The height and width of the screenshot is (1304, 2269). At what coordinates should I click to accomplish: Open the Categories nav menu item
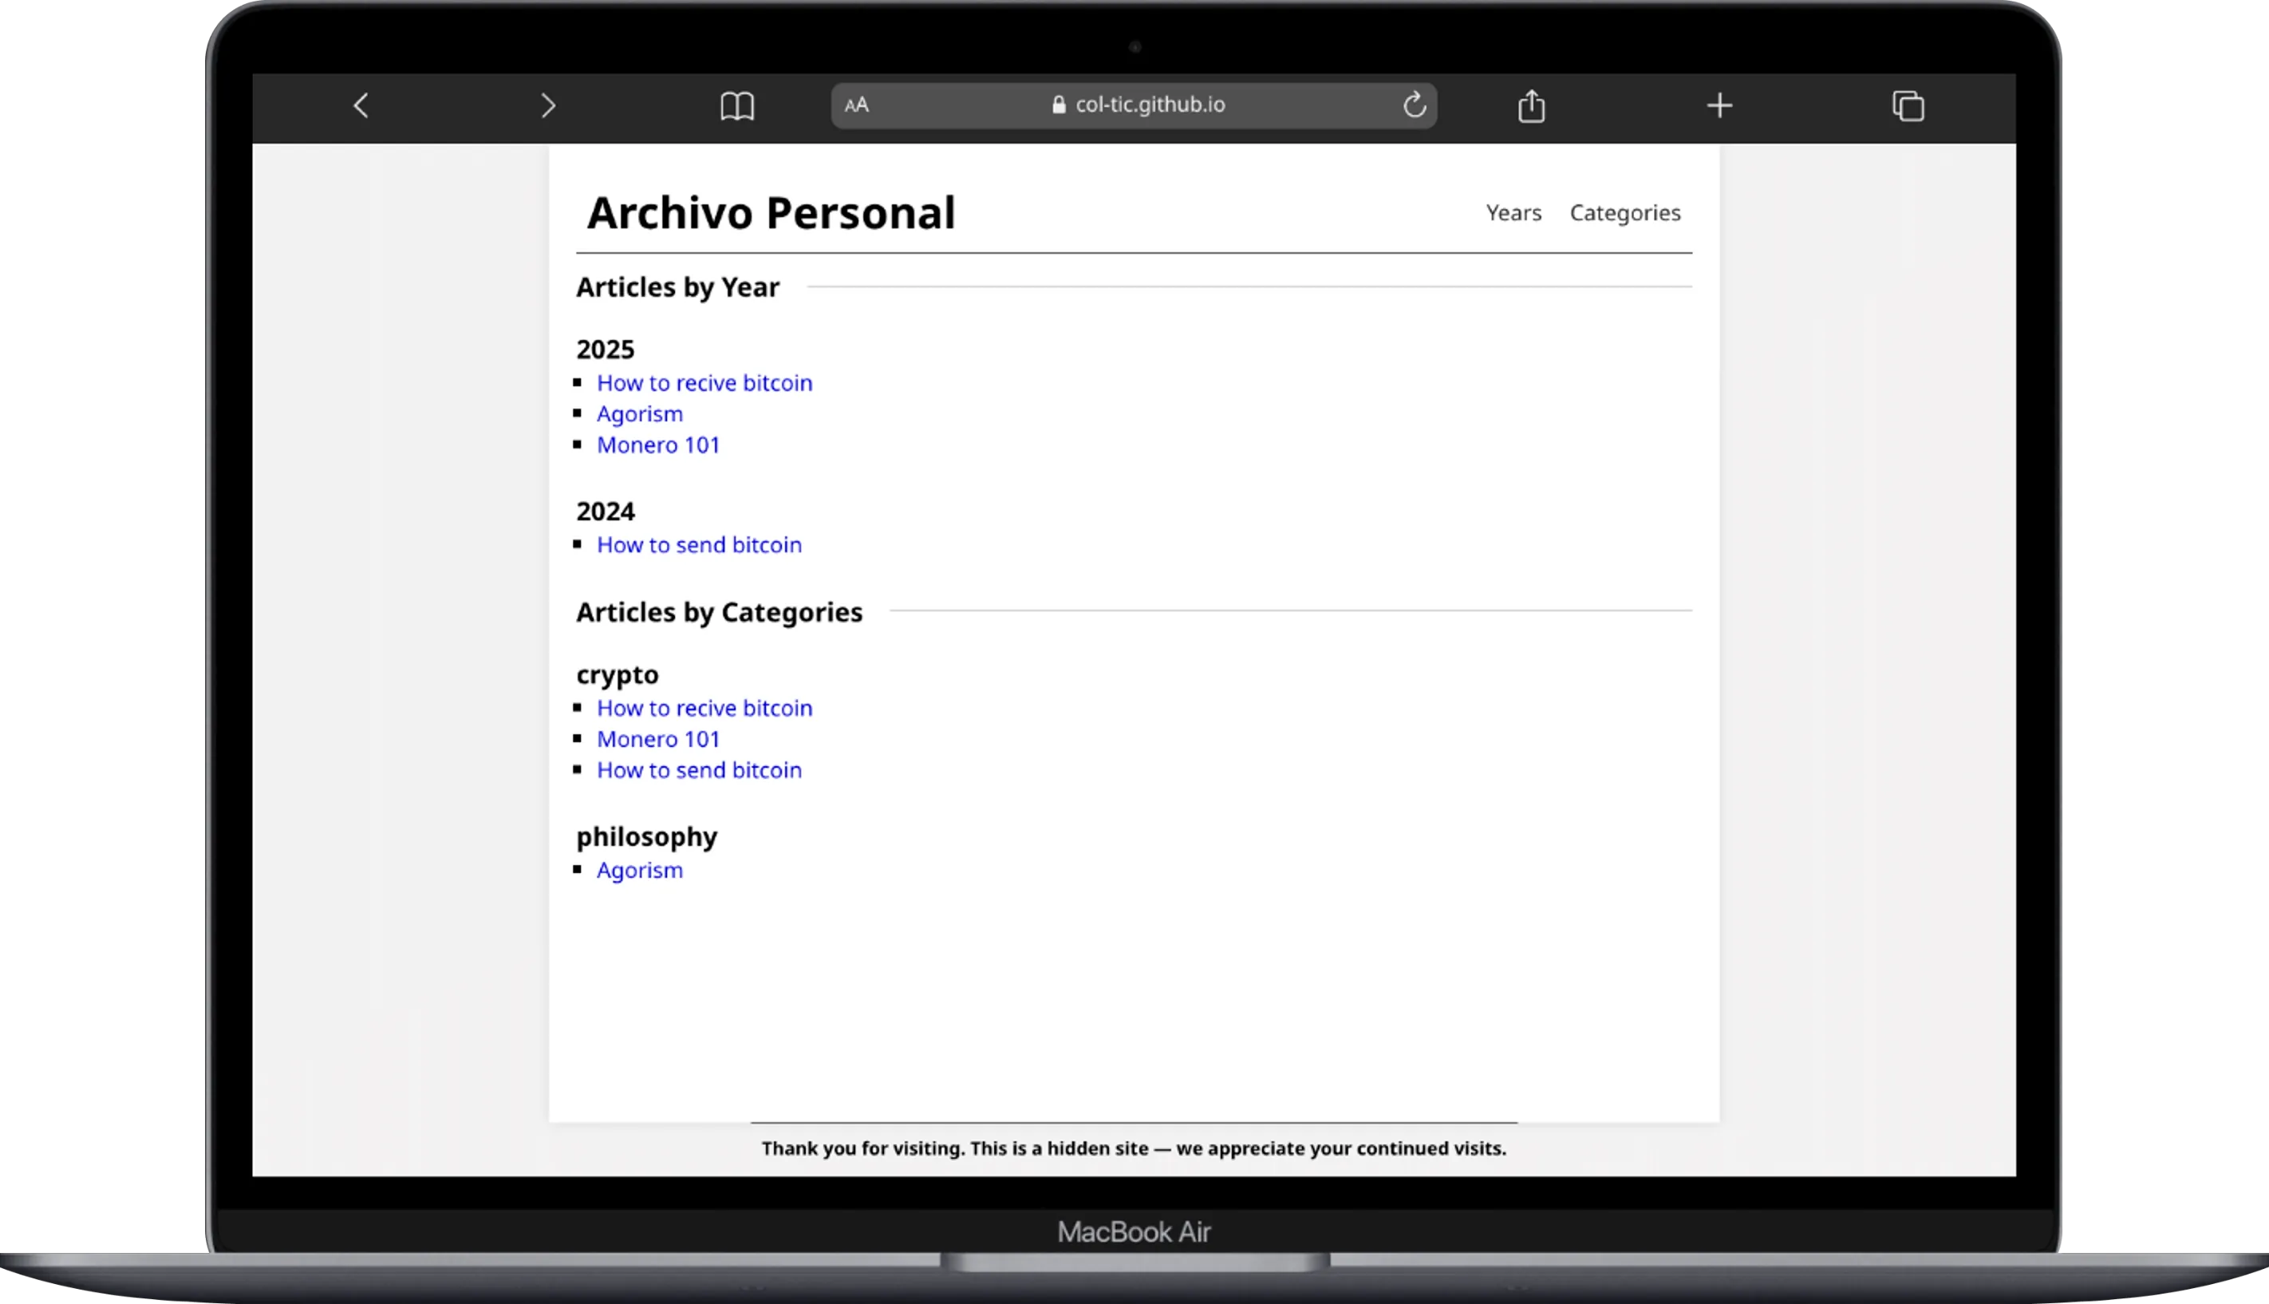[x=1624, y=213]
